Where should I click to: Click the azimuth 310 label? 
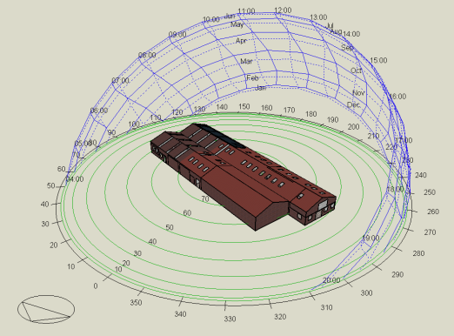point(326,307)
